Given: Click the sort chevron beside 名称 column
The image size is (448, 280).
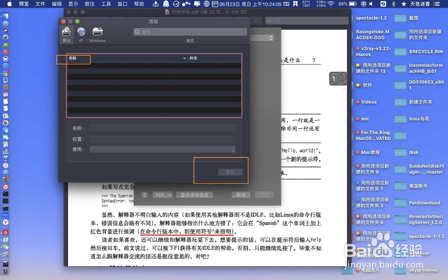Looking at the screenshot, I should pyautogui.click(x=184, y=58).
